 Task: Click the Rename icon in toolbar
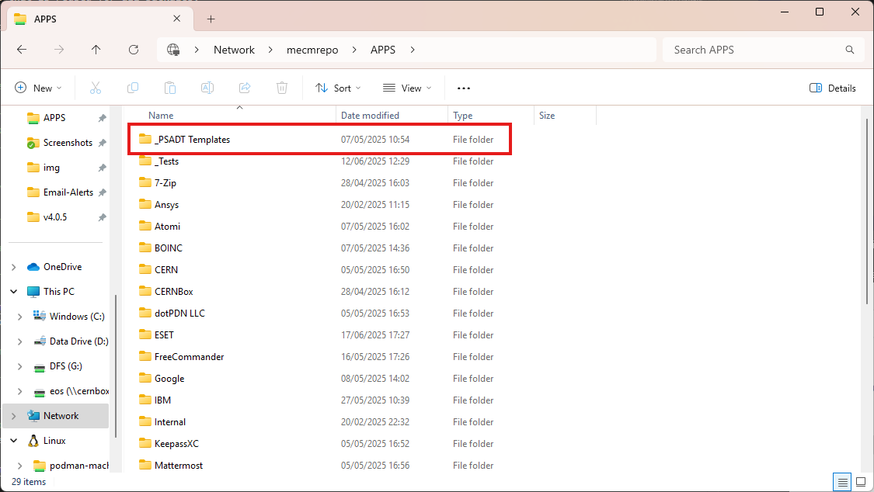click(207, 88)
